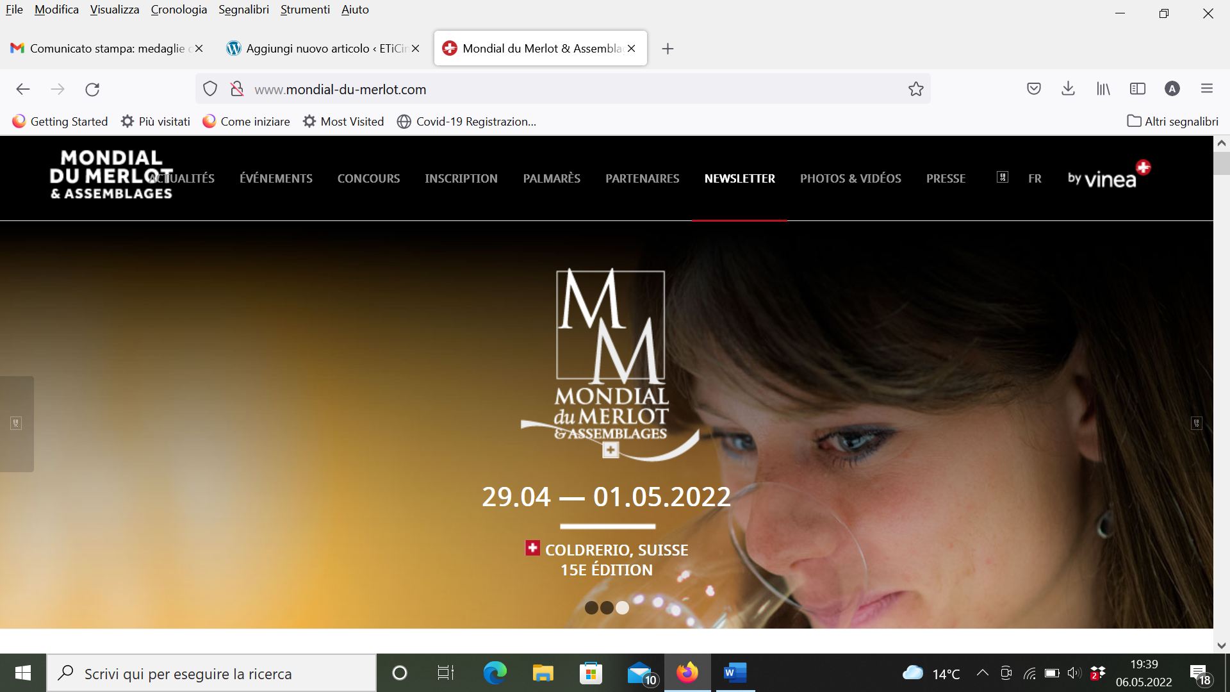Open the Firefox account avatar
Screen dimensions: 1230x692
[1172, 89]
